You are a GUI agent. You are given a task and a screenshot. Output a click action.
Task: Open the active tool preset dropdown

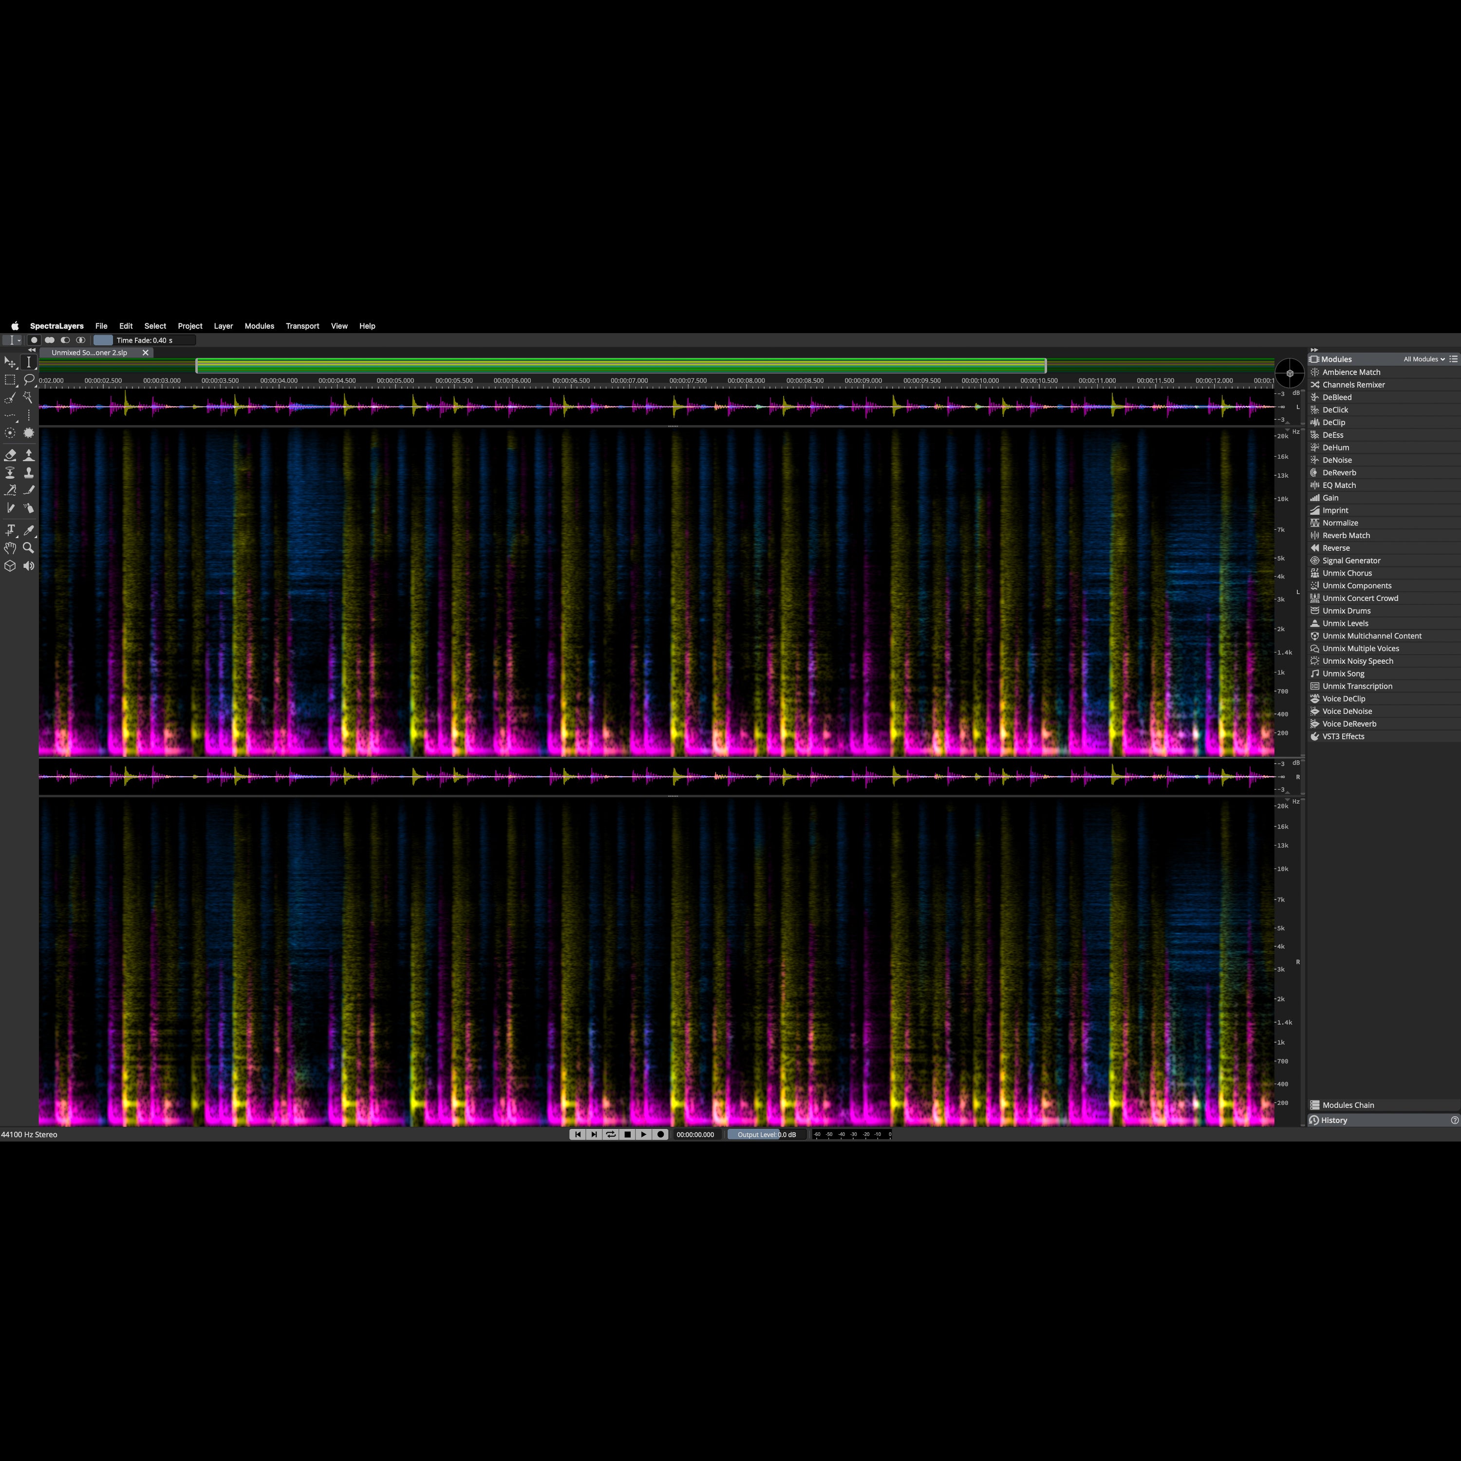pos(12,340)
